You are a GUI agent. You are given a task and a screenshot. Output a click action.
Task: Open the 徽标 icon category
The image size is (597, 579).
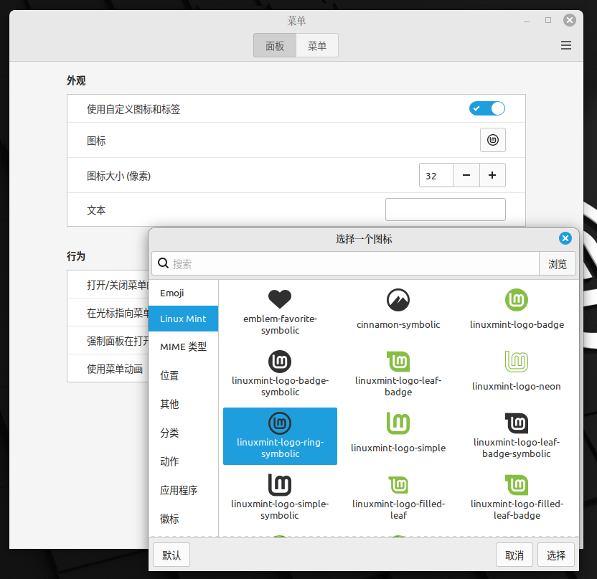pos(183,519)
